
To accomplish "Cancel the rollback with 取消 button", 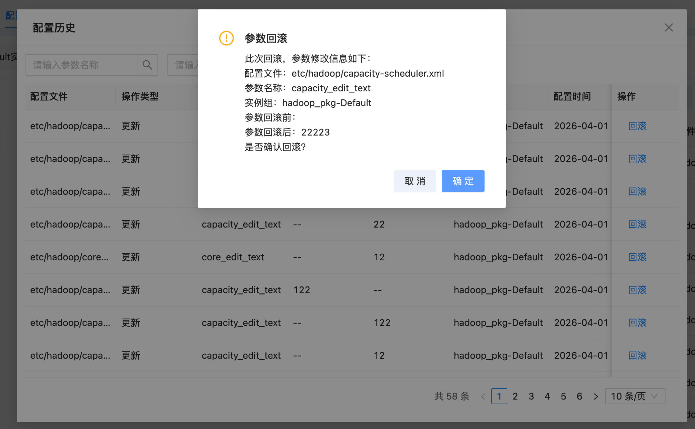I will click(x=415, y=181).
